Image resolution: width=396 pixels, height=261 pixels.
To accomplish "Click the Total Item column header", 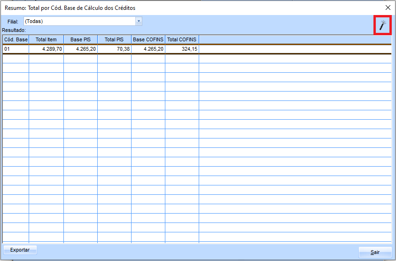I will (x=46, y=39).
